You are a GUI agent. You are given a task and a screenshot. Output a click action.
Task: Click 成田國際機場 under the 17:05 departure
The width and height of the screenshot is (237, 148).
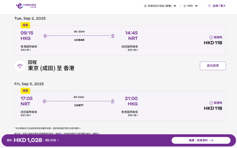pyautogui.click(x=29, y=112)
